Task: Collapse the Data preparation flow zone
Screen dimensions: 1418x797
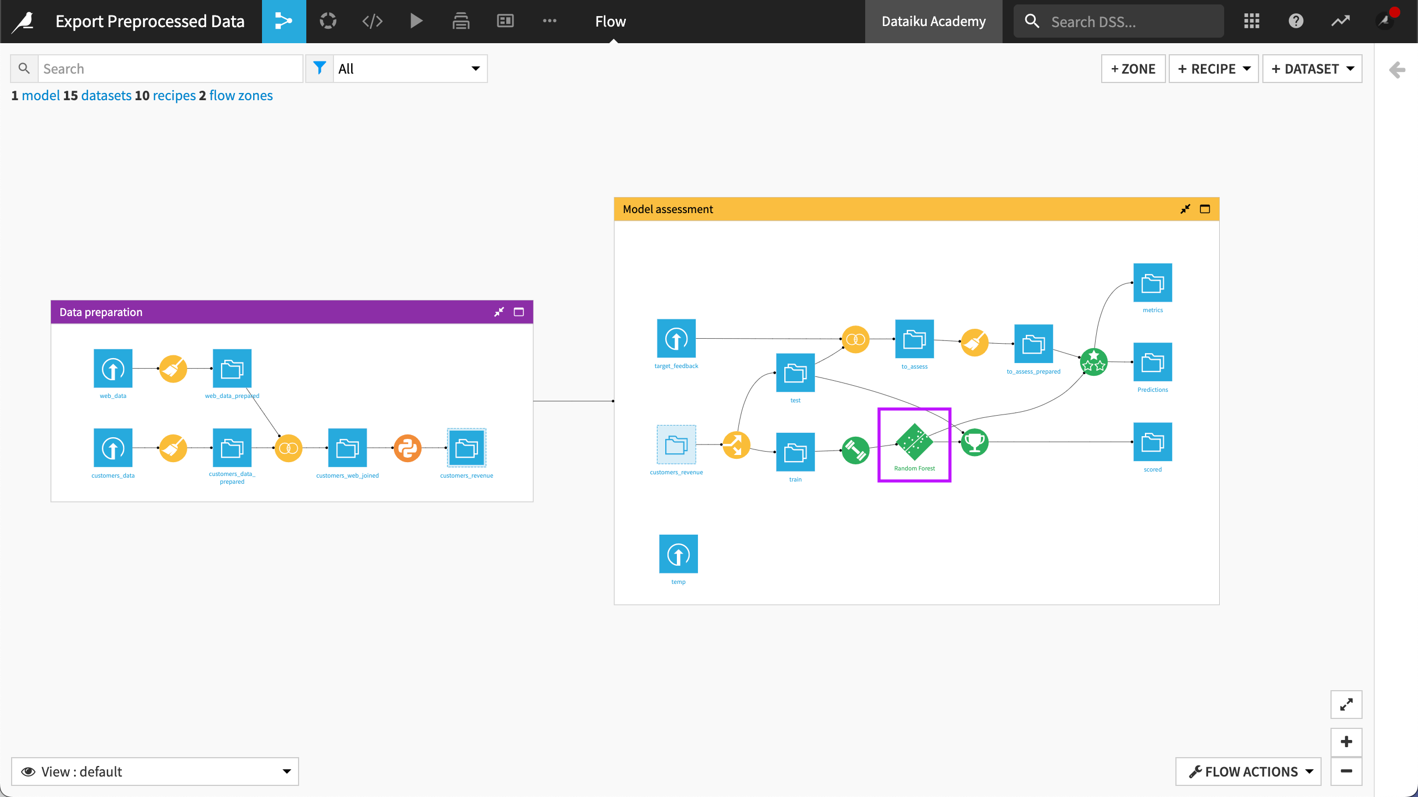Action: click(x=499, y=312)
